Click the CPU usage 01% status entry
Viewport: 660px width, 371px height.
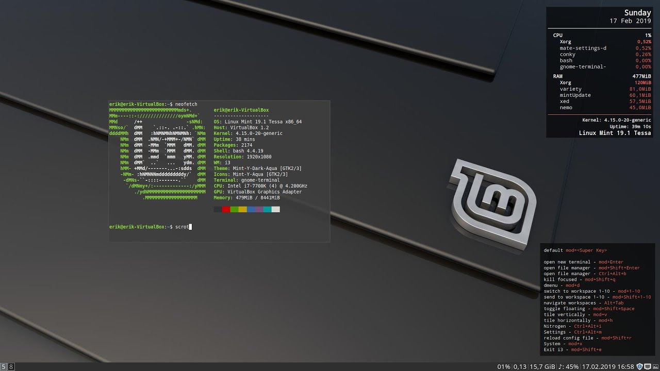point(504,367)
